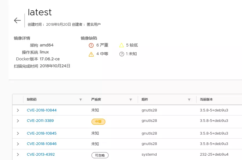
Task: Click Docker version 17.06.2-ce
Action: coord(50,59)
